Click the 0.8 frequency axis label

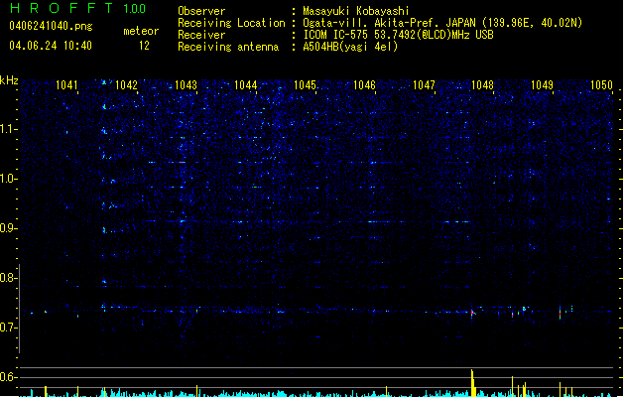pyautogui.click(x=9, y=278)
